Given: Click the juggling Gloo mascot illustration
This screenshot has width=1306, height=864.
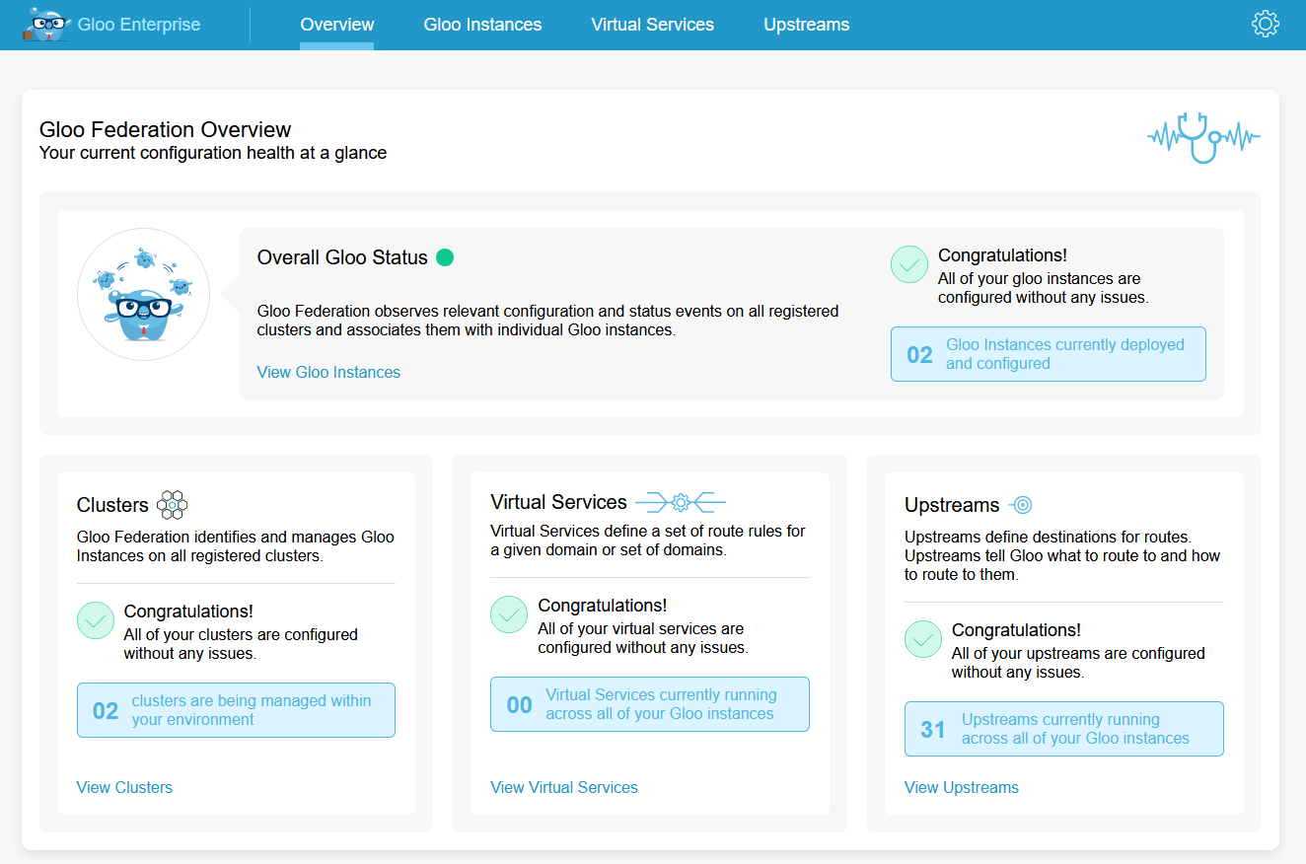Looking at the screenshot, I should pyautogui.click(x=144, y=294).
